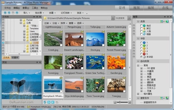Click the first blue icon in bottom toolbar

[45, 102]
